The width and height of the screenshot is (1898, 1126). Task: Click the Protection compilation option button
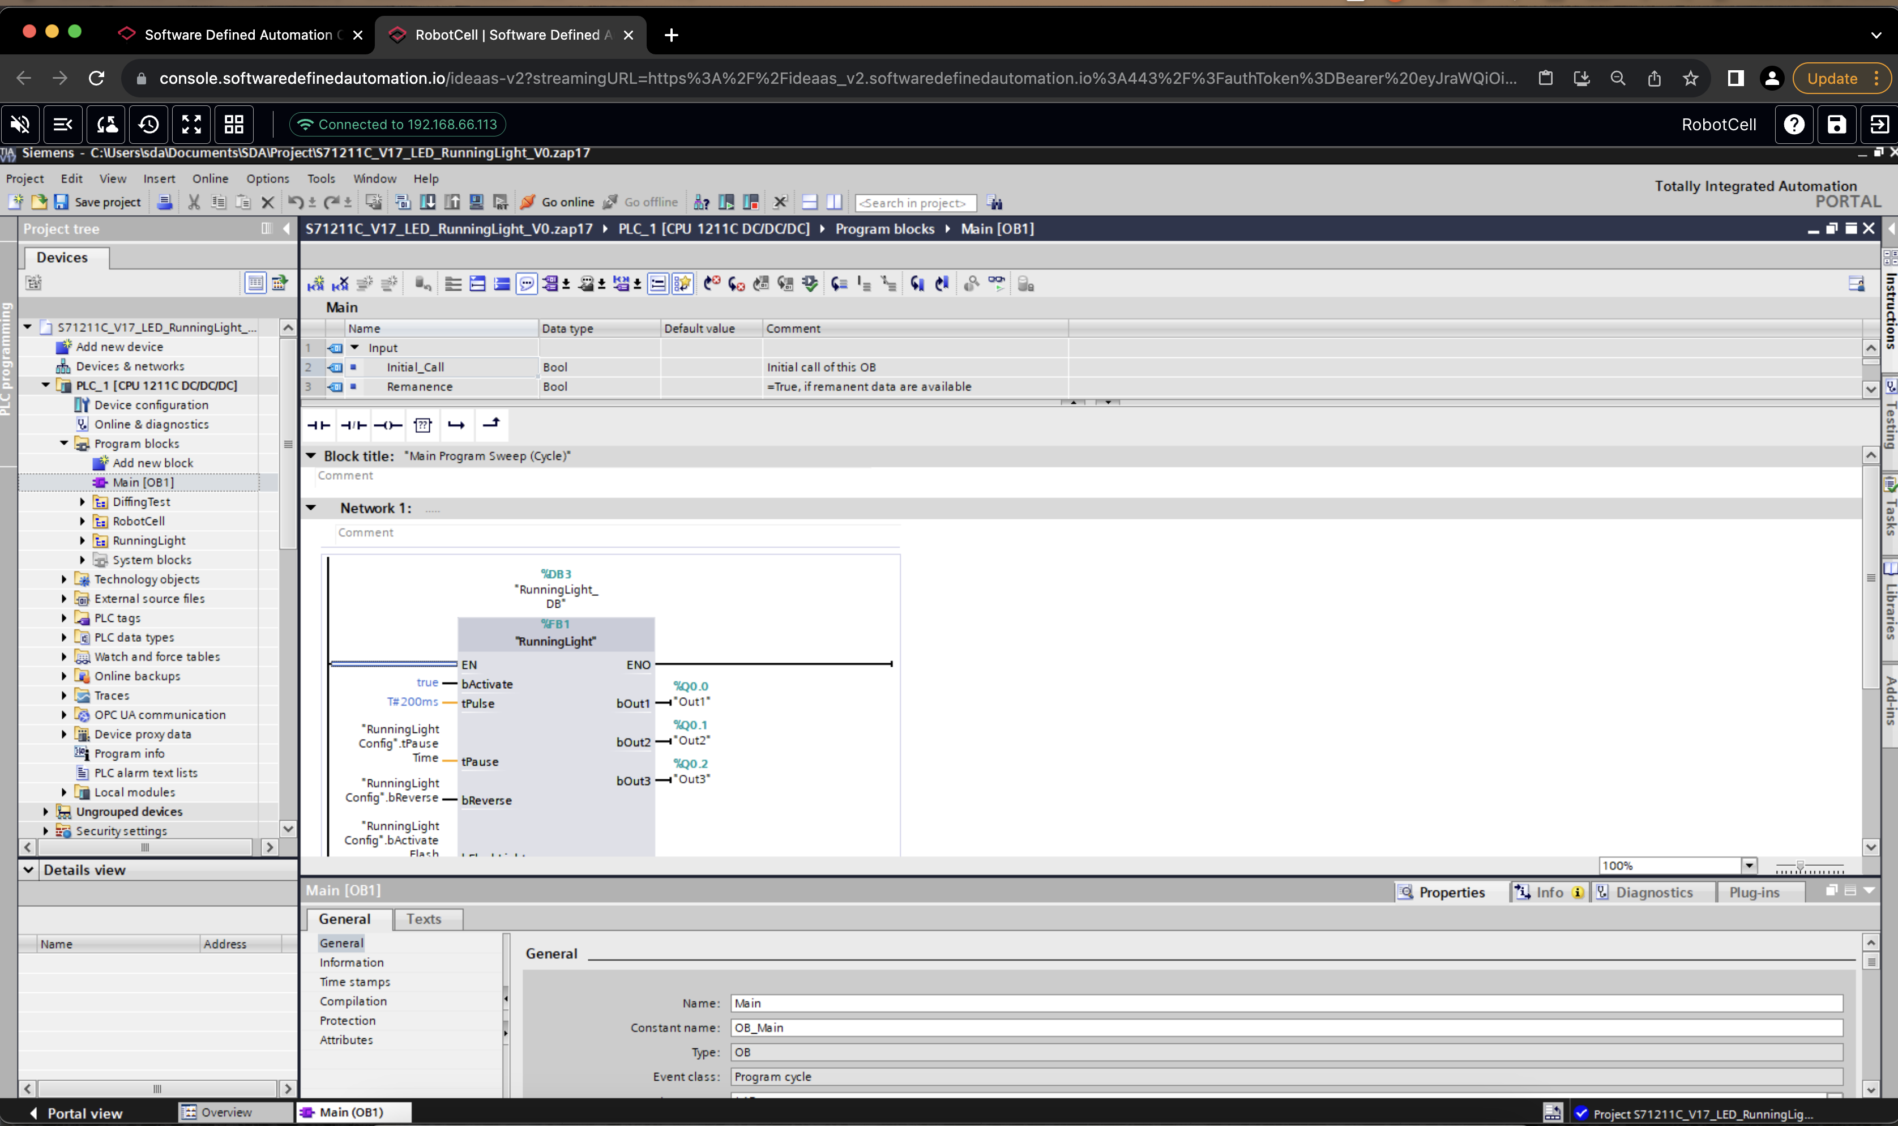tap(347, 1020)
